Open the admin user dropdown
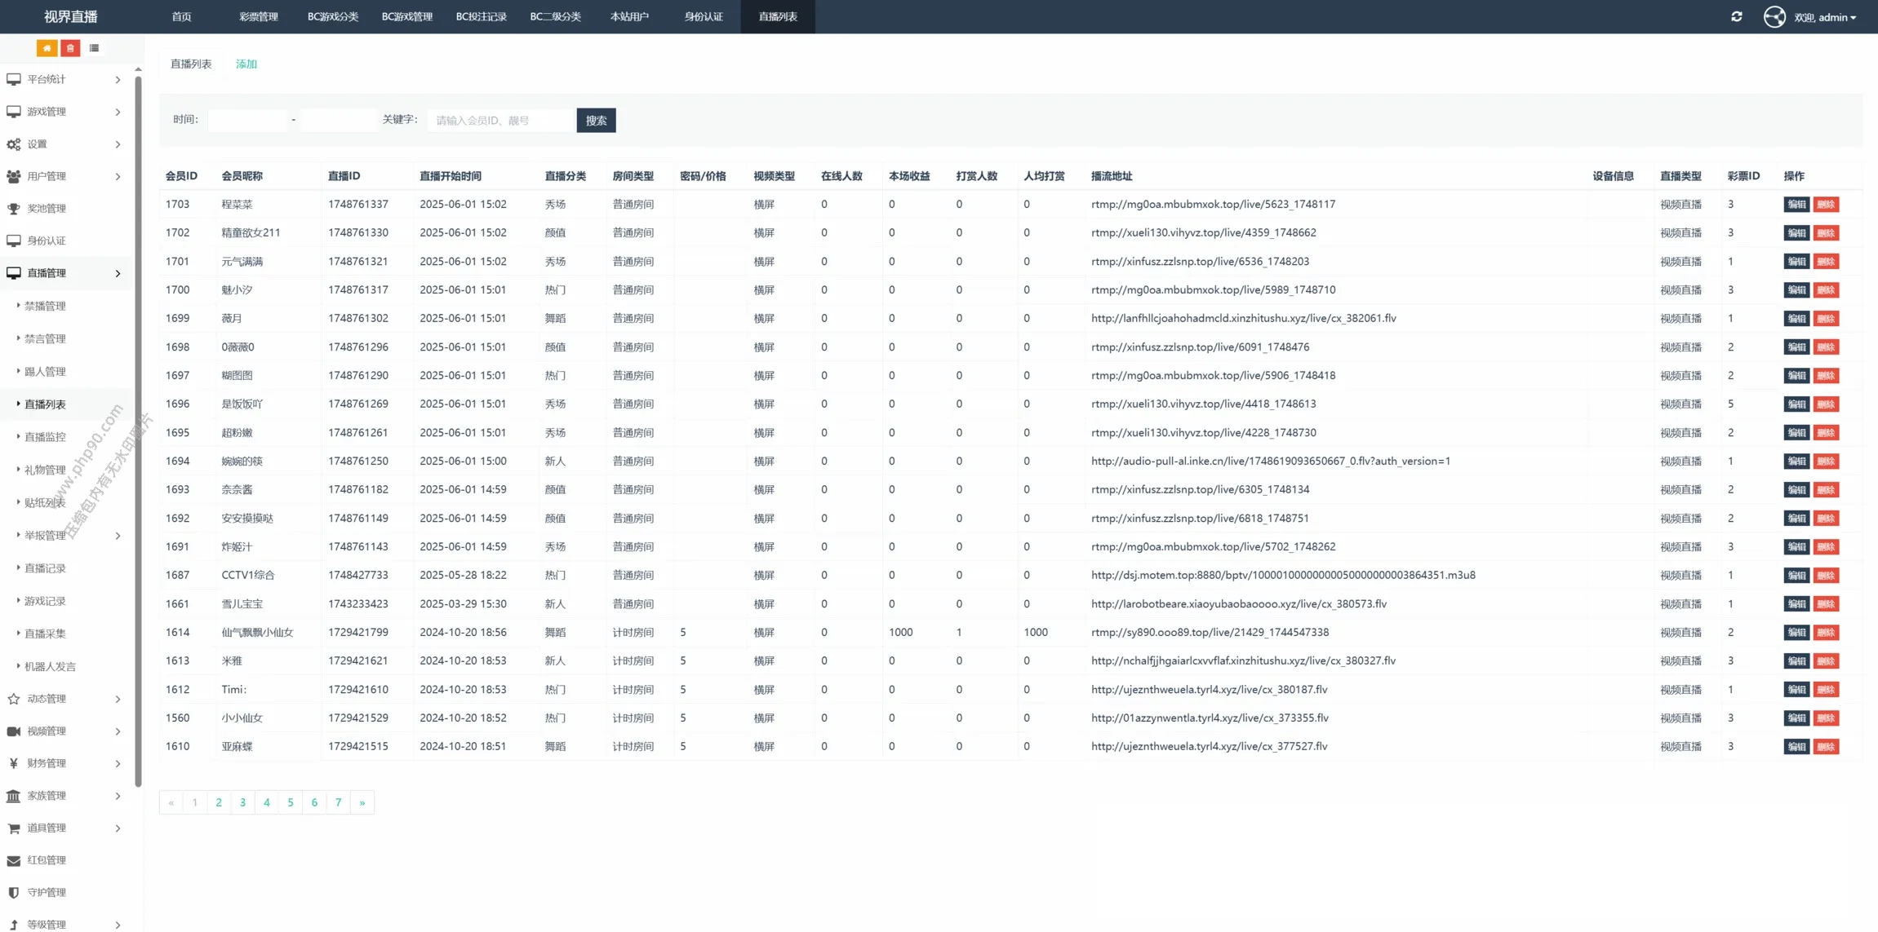1878x932 pixels. (x=1824, y=17)
